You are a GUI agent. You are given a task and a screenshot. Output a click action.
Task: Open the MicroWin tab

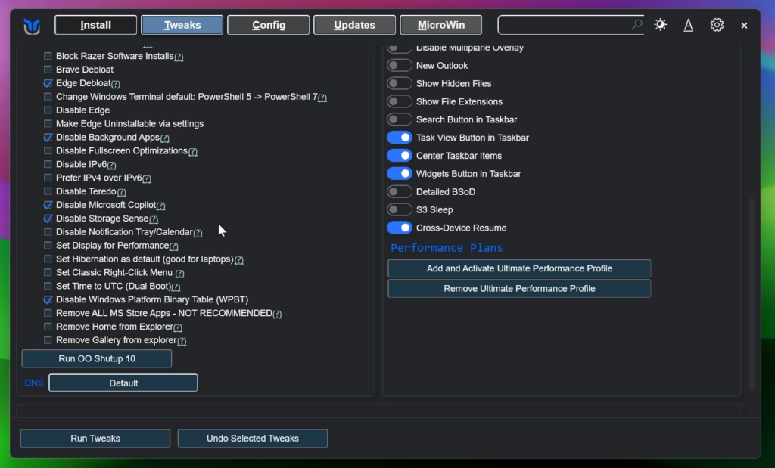pyautogui.click(x=441, y=25)
